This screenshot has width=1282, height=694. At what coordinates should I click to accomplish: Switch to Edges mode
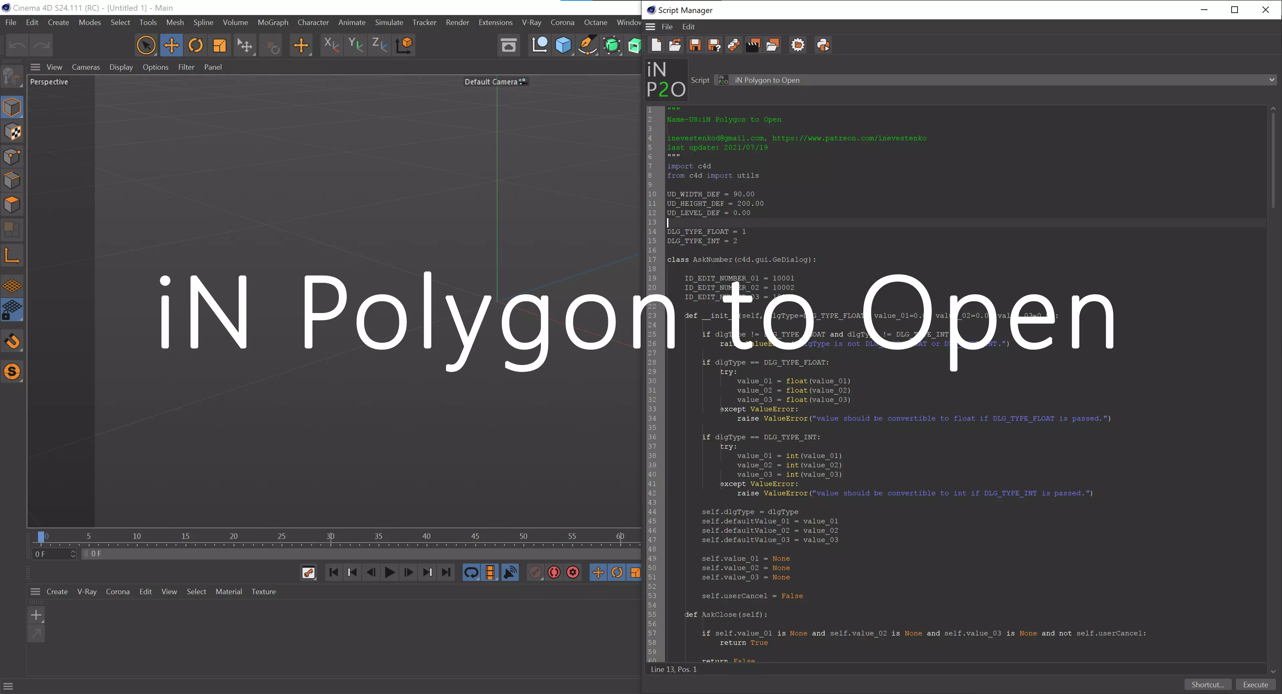[12, 180]
